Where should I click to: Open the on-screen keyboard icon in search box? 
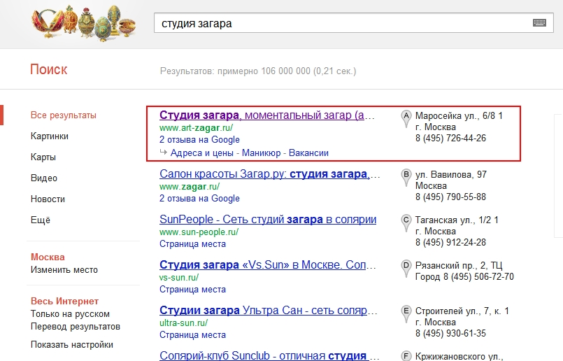pyautogui.click(x=539, y=23)
